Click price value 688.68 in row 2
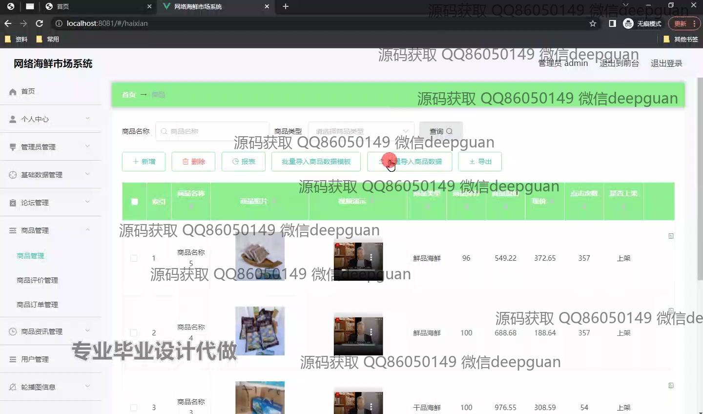The height and width of the screenshot is (414, 703). (x=505, y=333)
